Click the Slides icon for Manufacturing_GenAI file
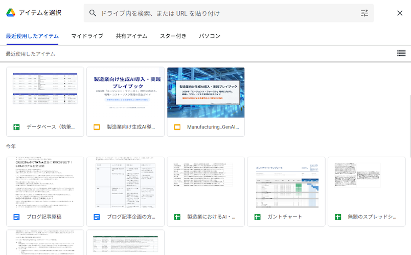The image size is (411, 255). 177,127
